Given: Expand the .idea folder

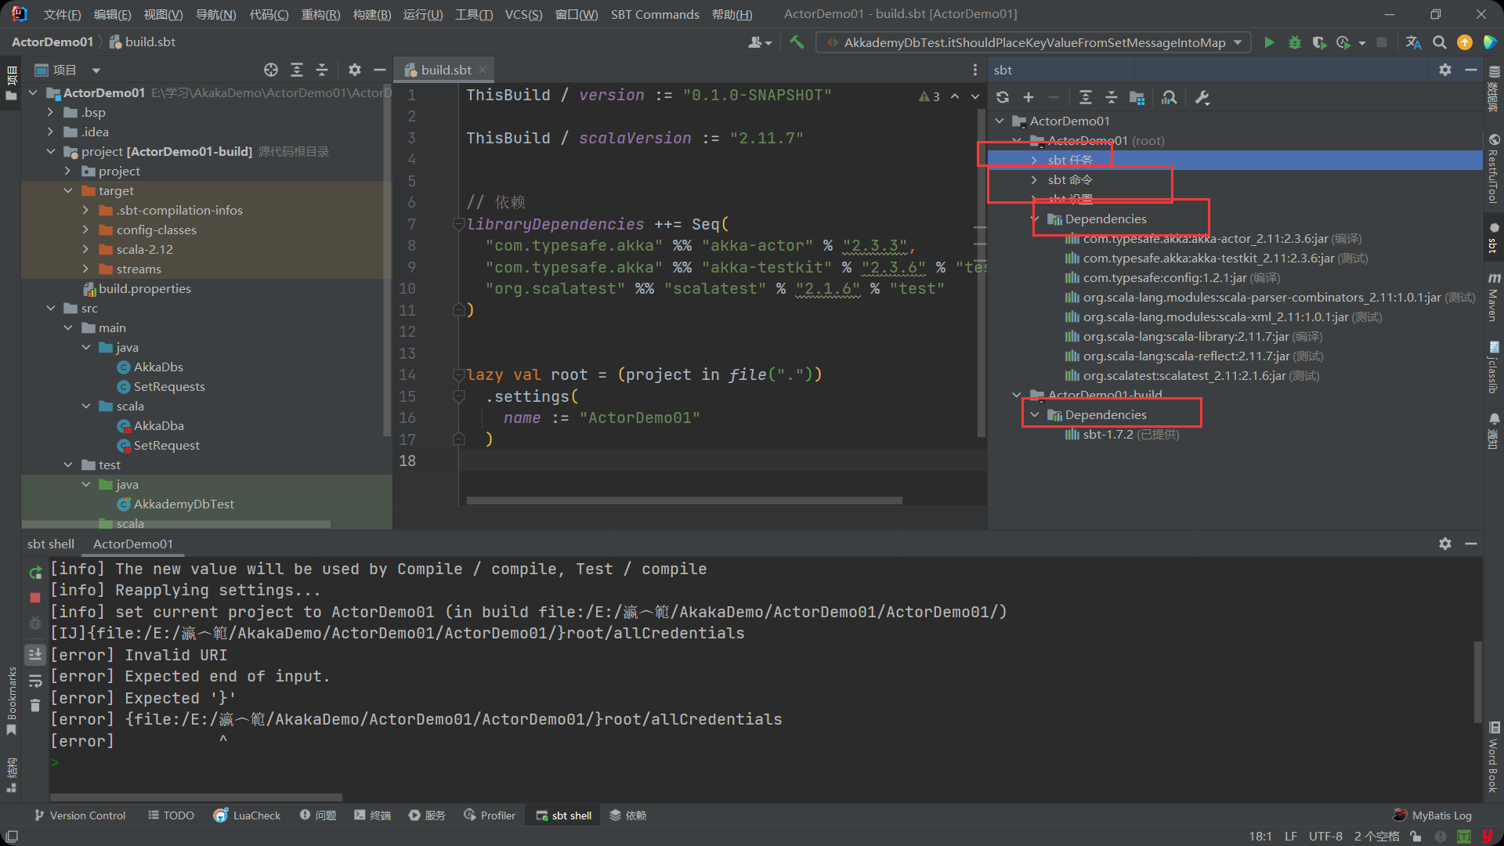Looking at the screenshot, I should click(x=50, y=132).
